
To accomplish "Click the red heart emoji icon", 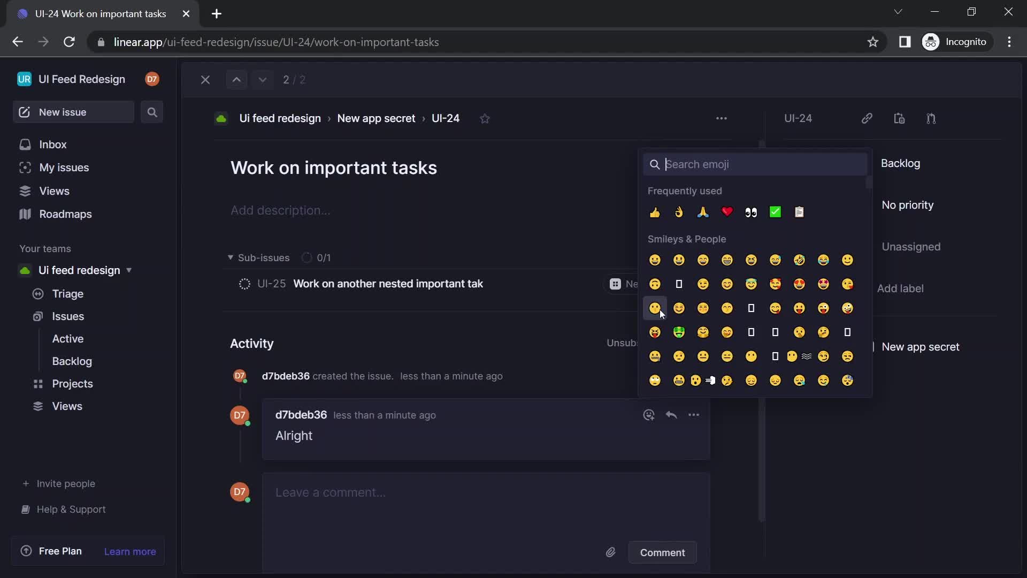I will point(726,211).
